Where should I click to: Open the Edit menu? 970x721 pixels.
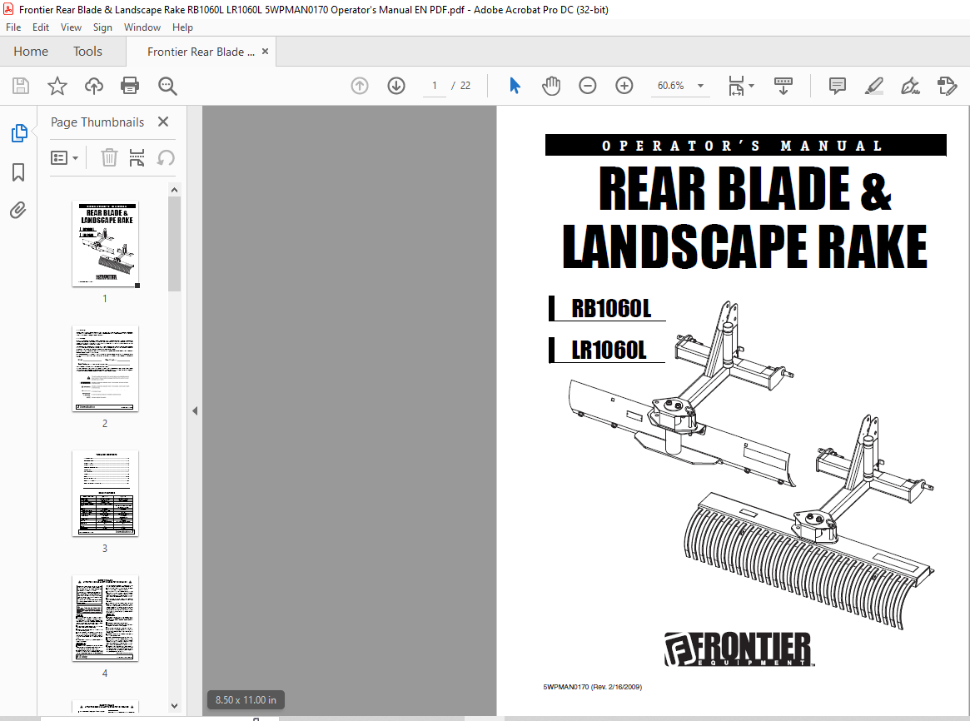point(41,27)
